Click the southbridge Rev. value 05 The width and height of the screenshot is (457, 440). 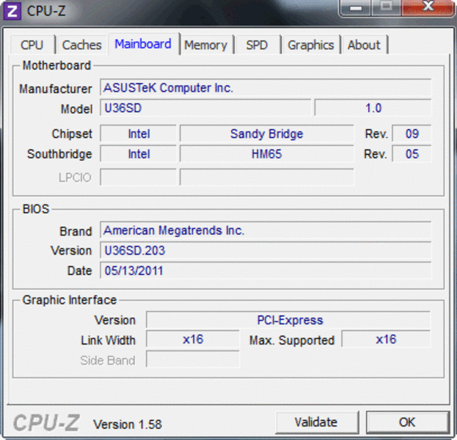click(x=412, y=154)
